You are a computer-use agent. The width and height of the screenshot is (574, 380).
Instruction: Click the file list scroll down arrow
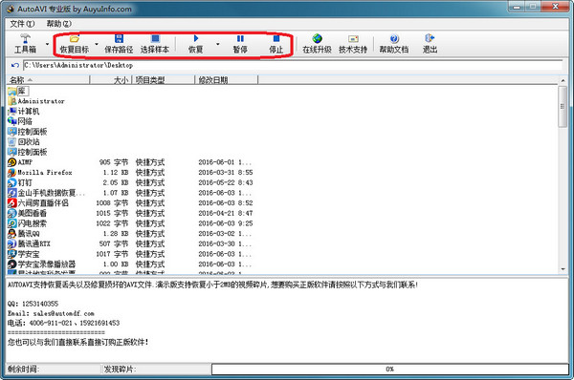pos(563,269)
